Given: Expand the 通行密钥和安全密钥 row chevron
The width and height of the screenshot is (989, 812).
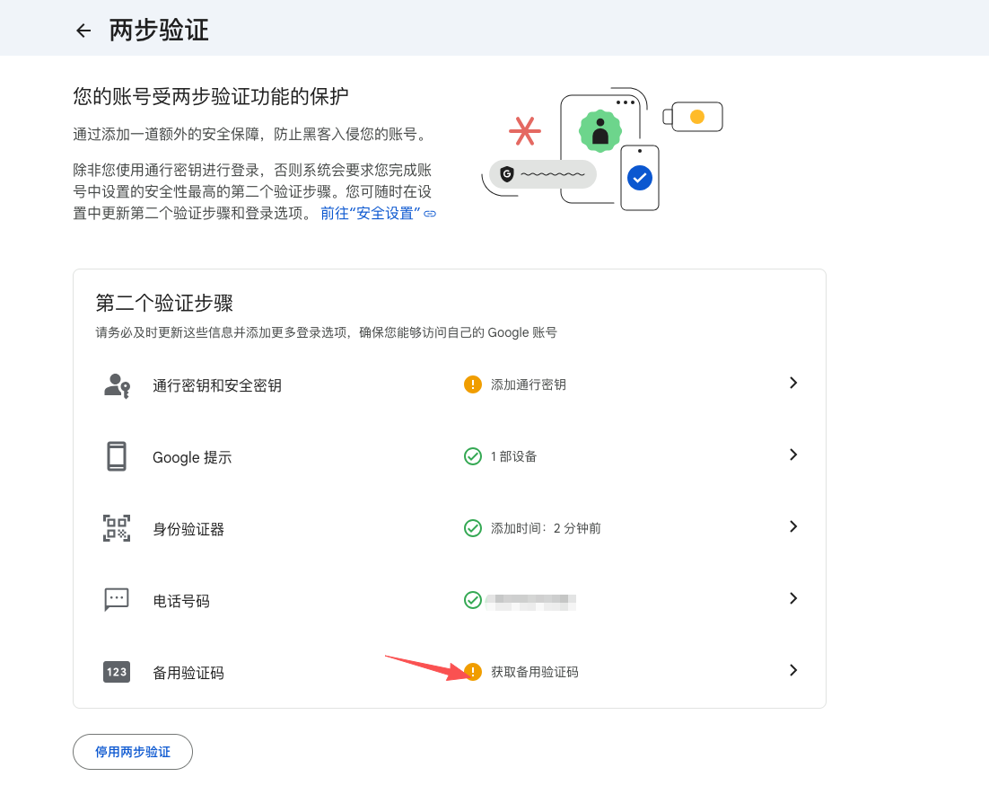Looking at the screenshot, I should [x=793, y=383].
